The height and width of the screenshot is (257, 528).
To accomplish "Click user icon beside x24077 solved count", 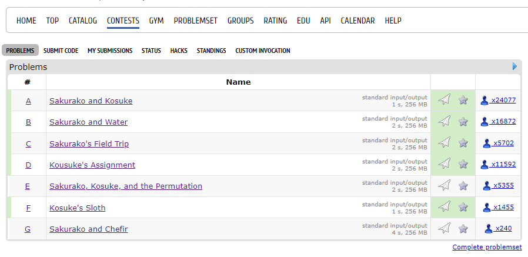I will point(484,101).
